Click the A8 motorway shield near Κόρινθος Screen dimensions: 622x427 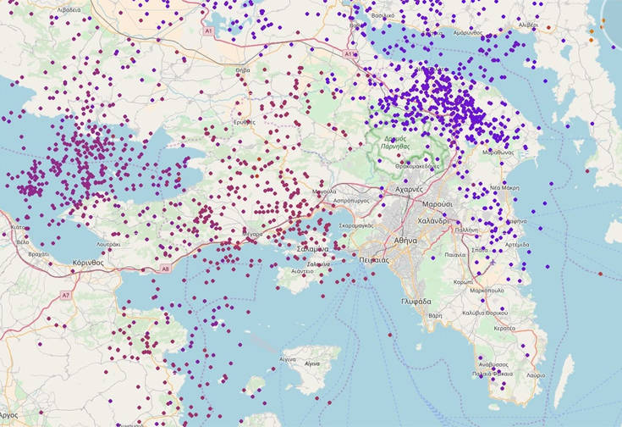pyautogui.click(x=164, y=269)
